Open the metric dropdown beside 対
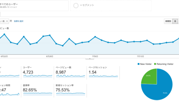The height and width of the screenshot is (101, 179). pyautogui.click(x=4, y=21)
